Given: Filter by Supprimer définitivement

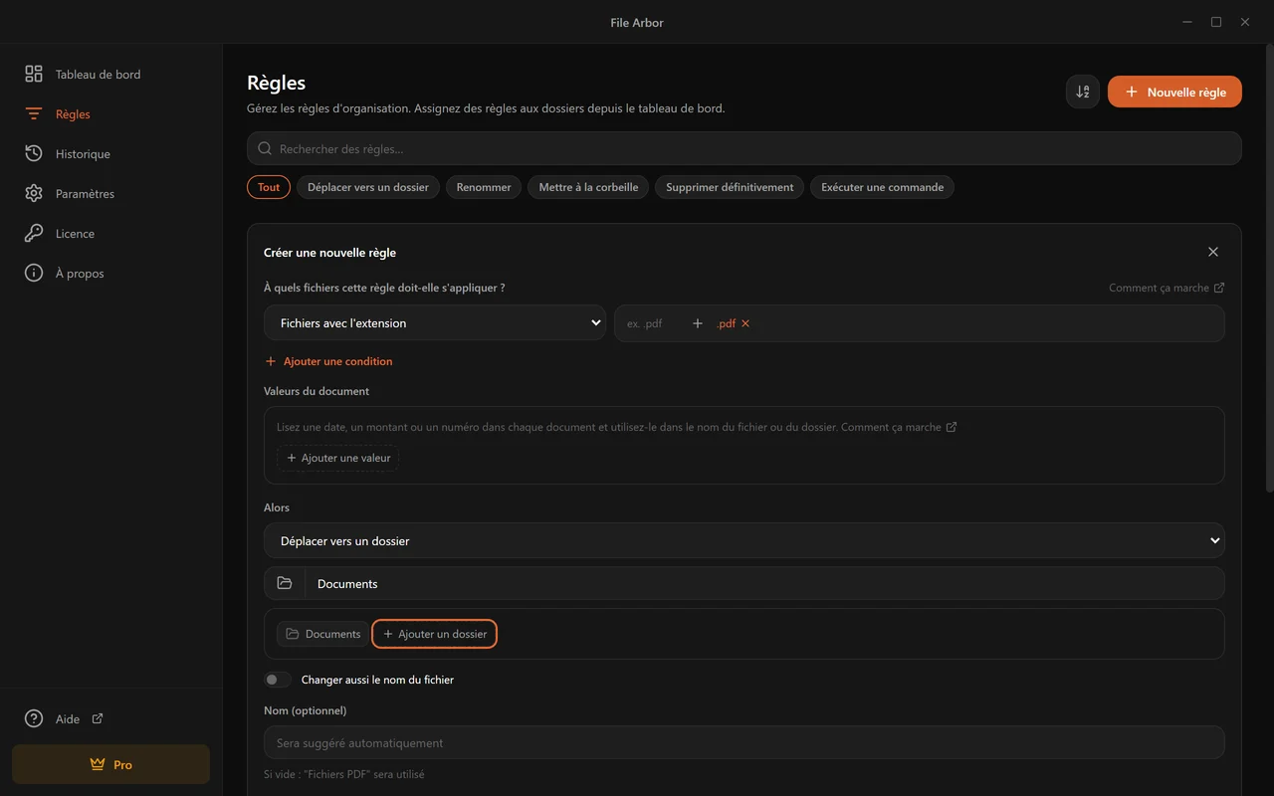Looking at the screenshot, I should click(730, 187).
